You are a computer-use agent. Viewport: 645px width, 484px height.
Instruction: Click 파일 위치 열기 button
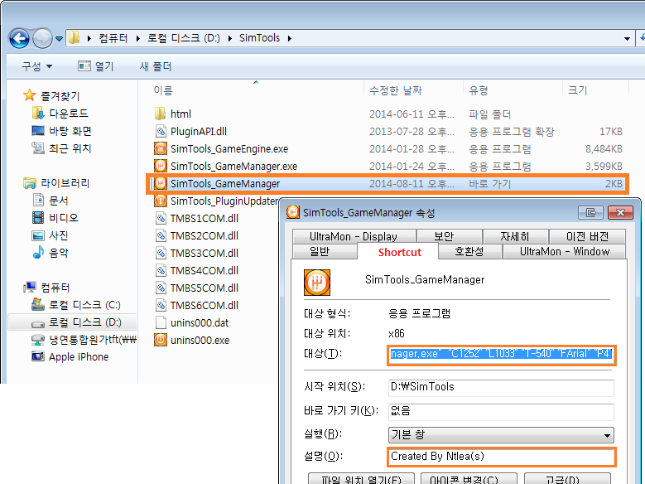[361, 479]
